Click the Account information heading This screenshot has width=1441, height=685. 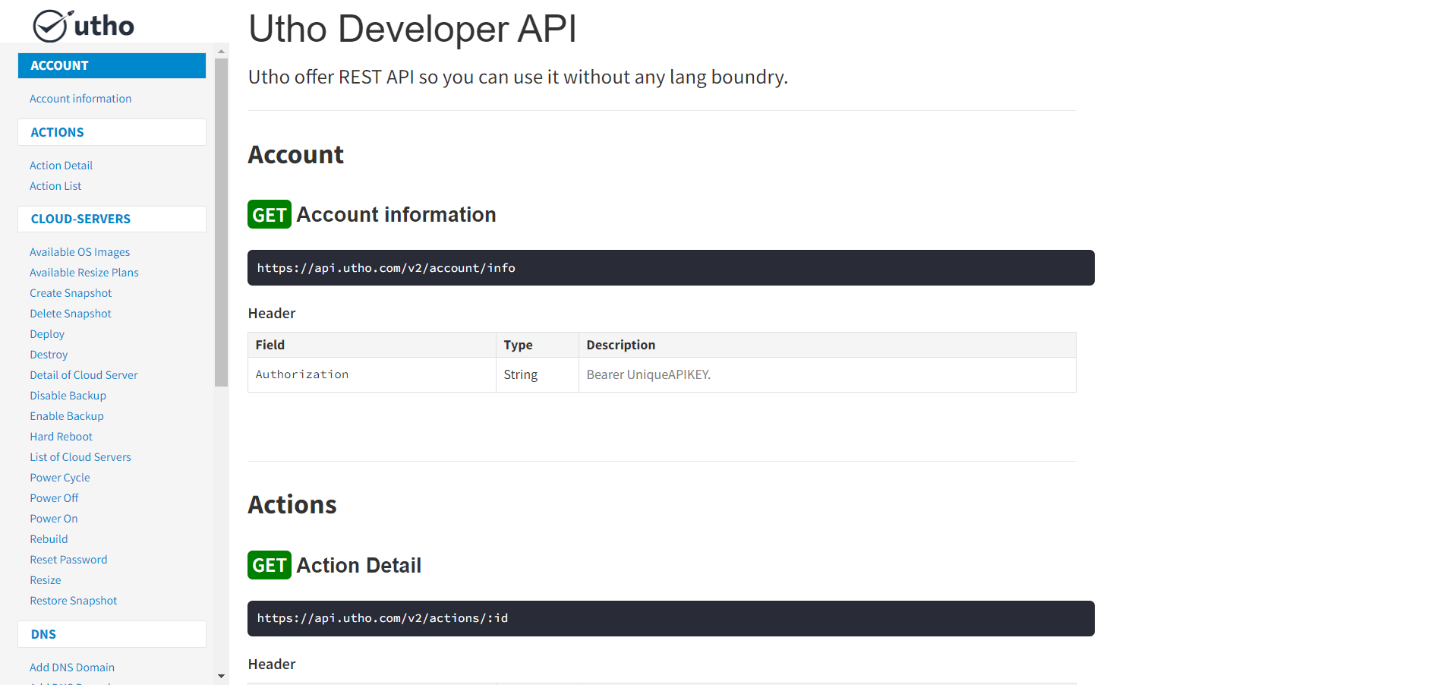coord(396,215)
